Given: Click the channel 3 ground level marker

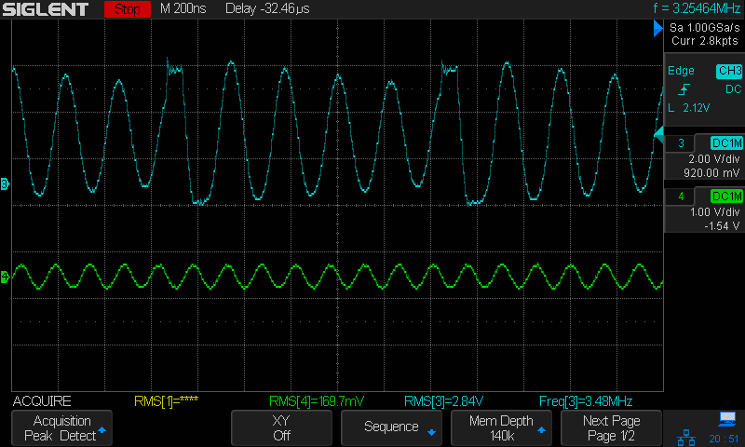Looking at the screenshot, I should (5, 184).
